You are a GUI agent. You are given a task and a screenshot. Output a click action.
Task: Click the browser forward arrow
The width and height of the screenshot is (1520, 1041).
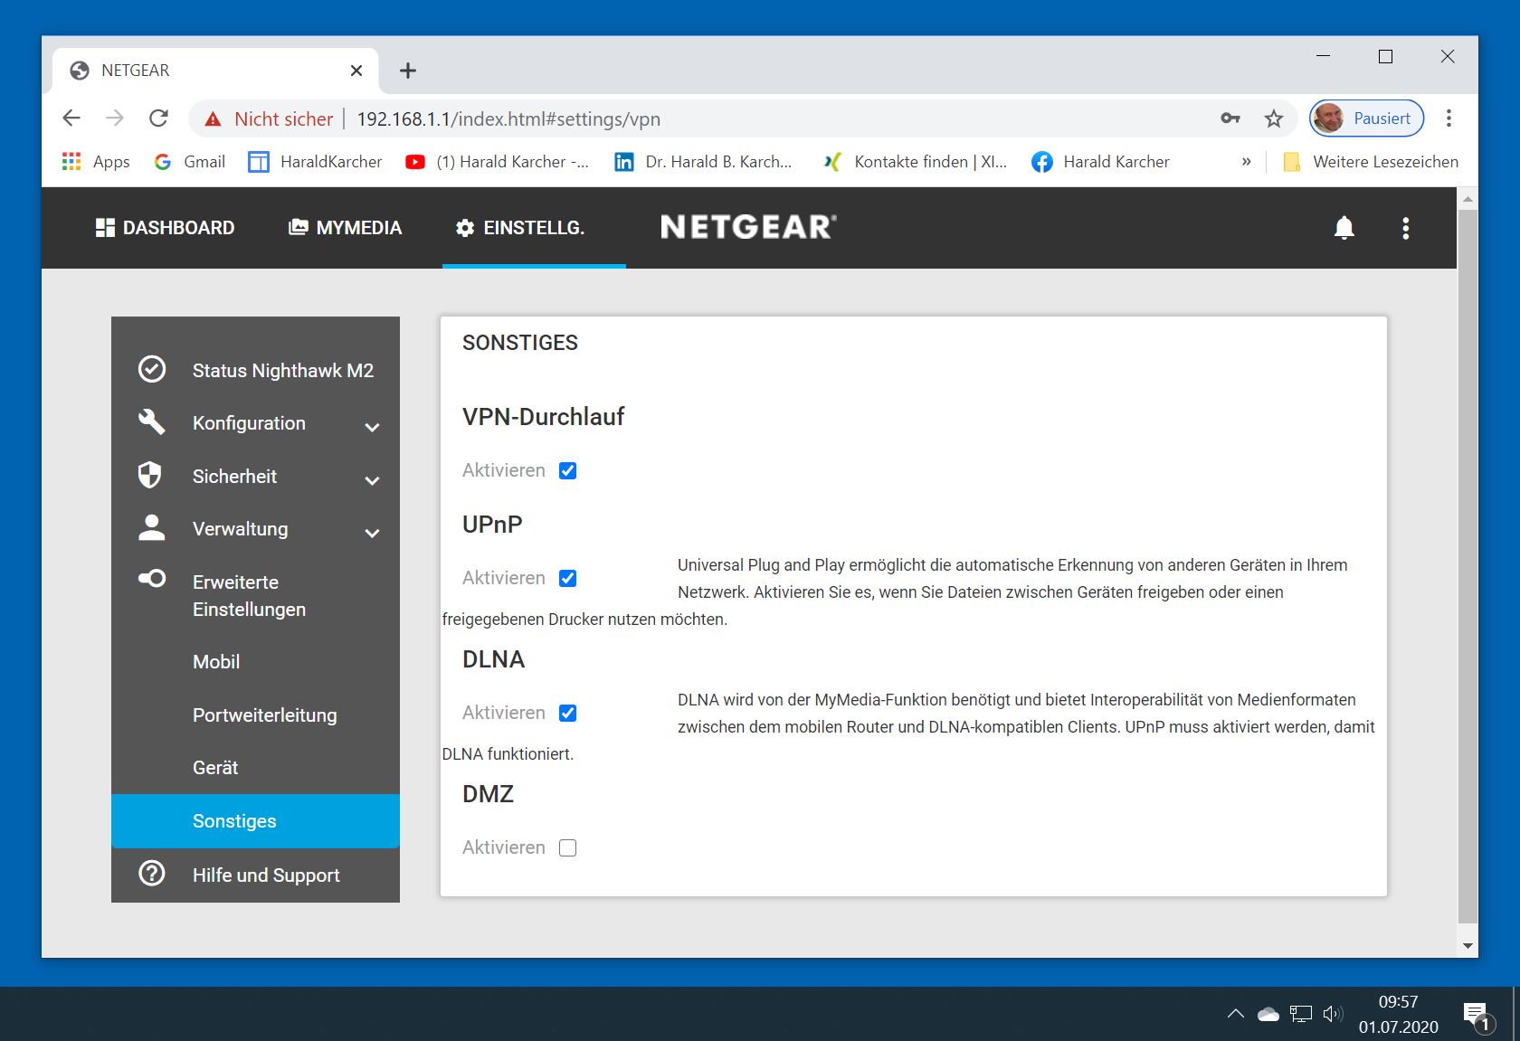coord(115,118)
